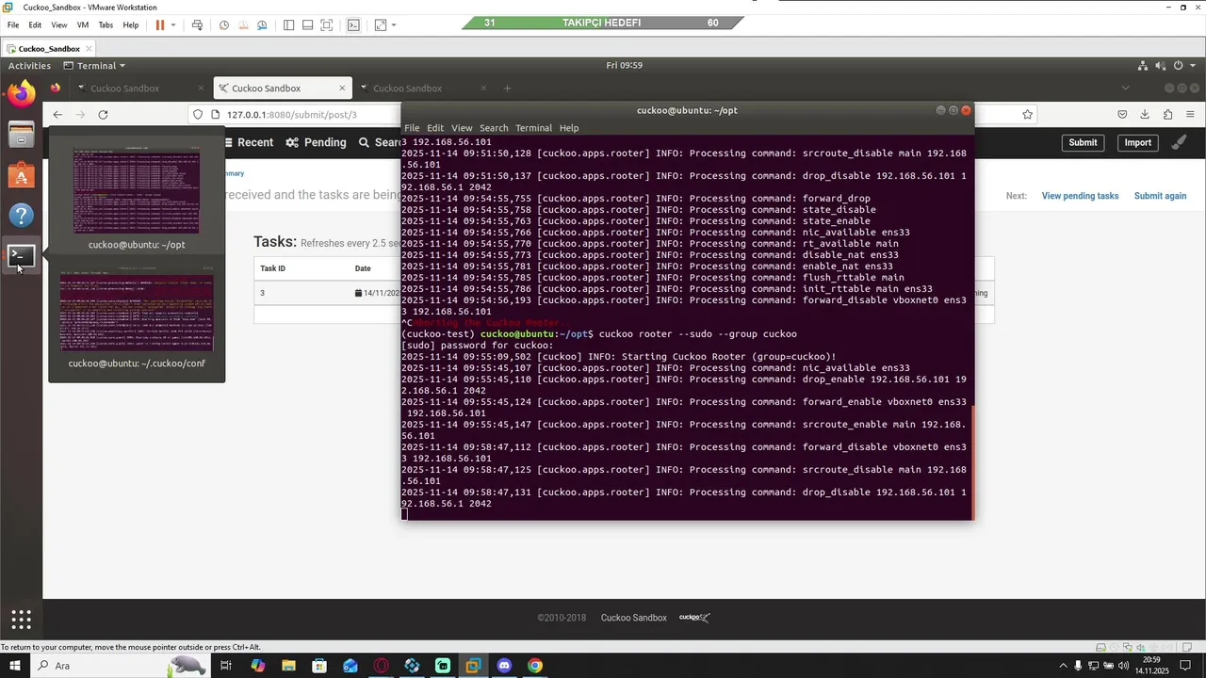Open terminal window's Terminal menu
Screen dimensions: 1206x678
533,128
